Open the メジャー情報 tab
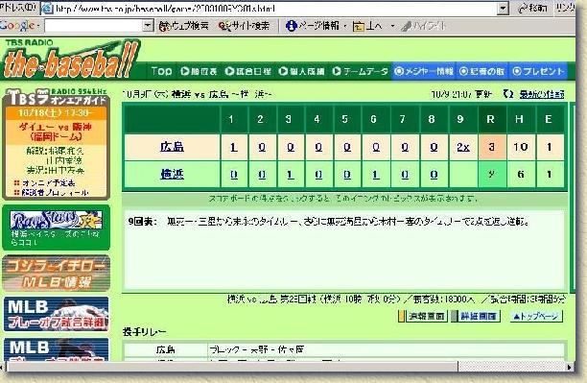 pyautogui.click(x=424, y=71)
